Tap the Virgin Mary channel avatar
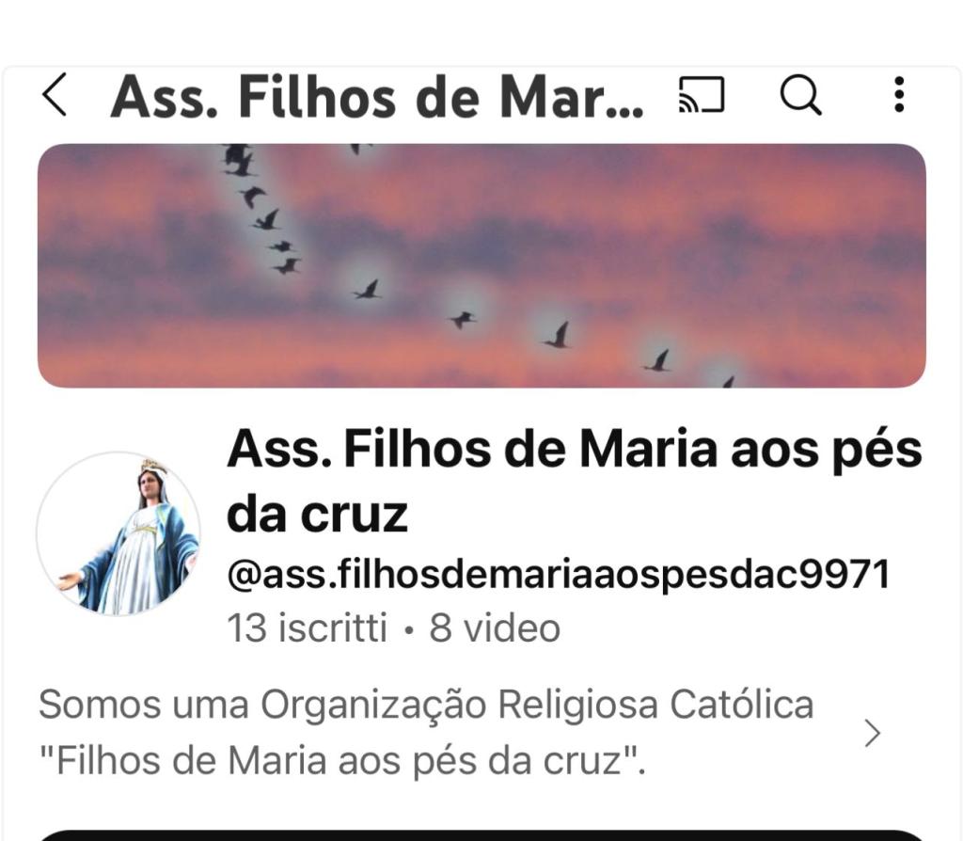This screenshot has width=963, height=841. [118, 533]
